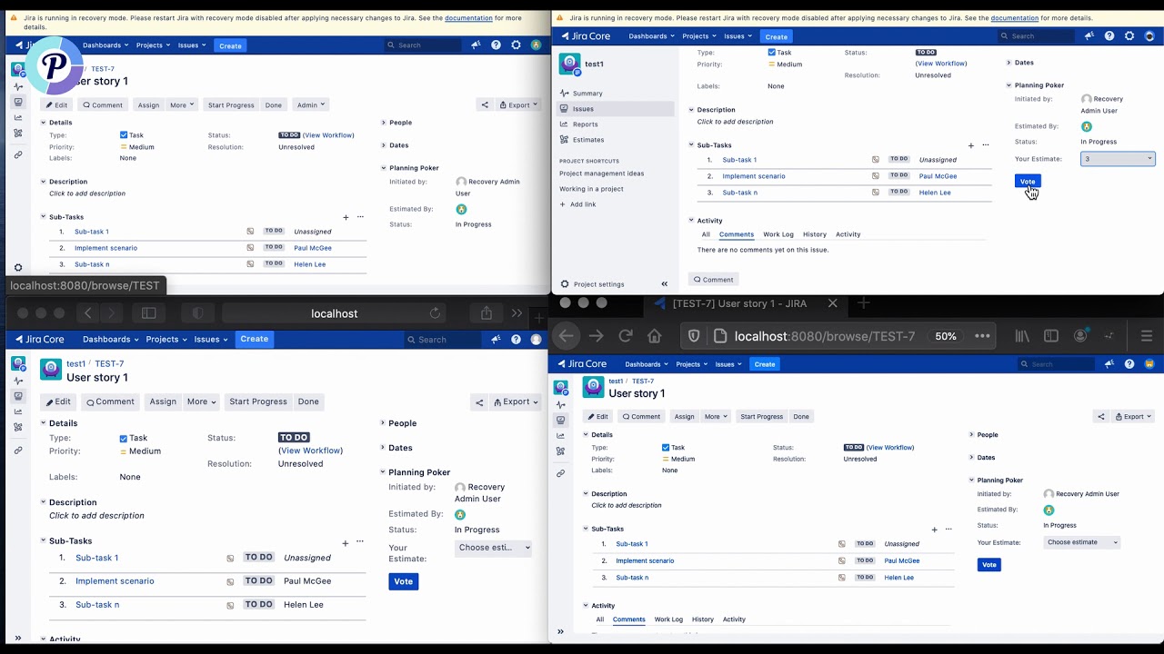Click Create button in bottom-right window header

tap(765, 364)
